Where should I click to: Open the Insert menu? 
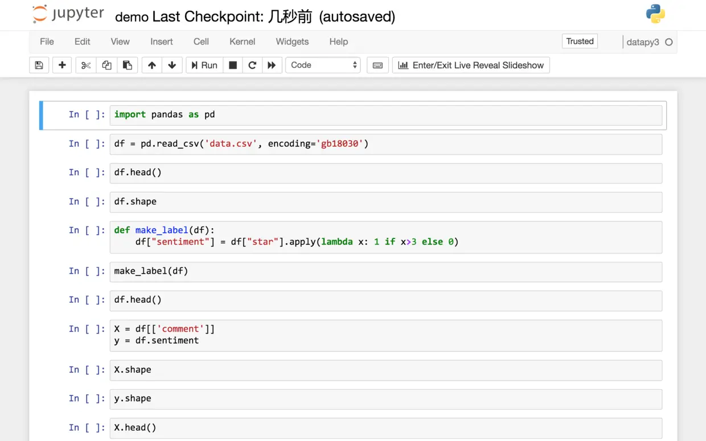coord(162,42)
